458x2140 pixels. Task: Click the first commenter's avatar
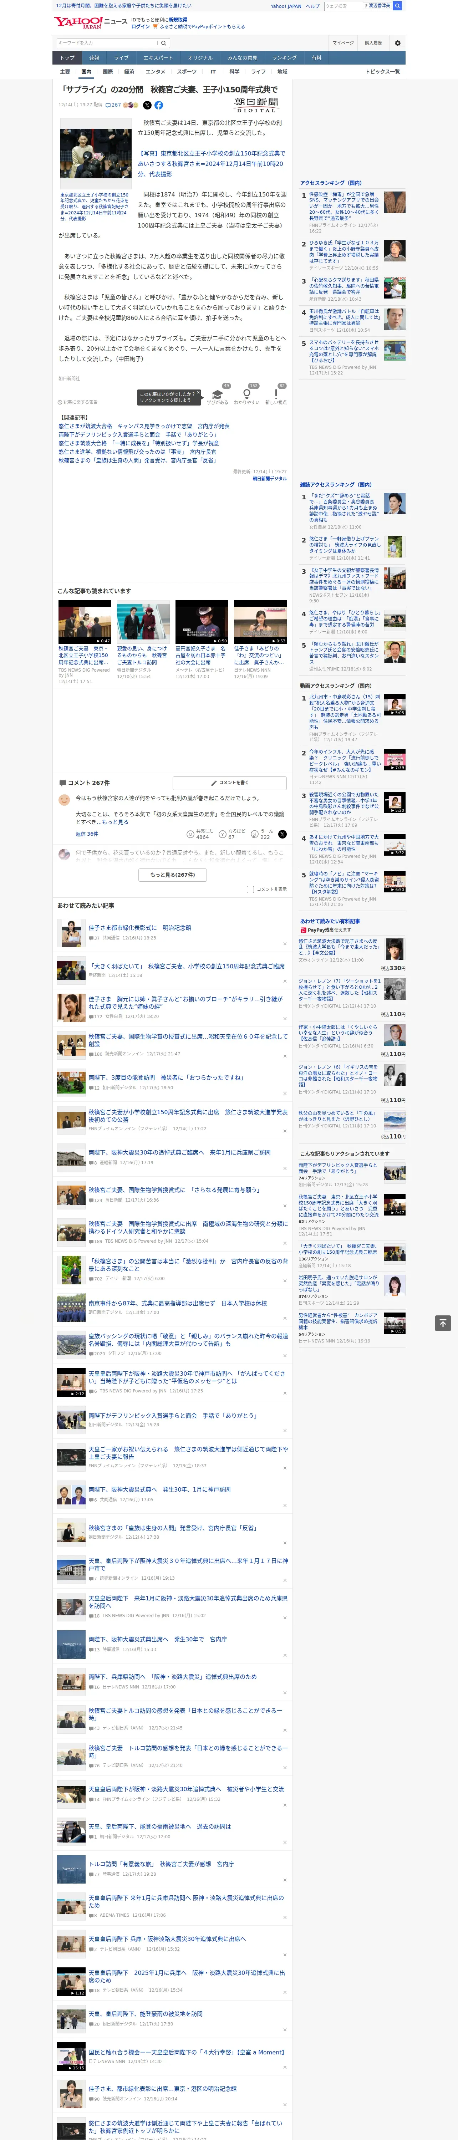click(64, 799)
